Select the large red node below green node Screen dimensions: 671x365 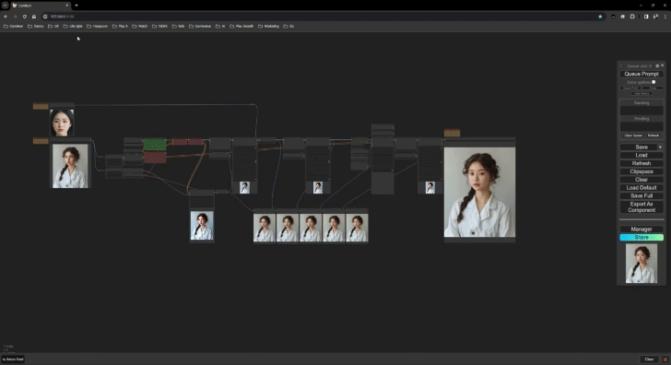155,158
